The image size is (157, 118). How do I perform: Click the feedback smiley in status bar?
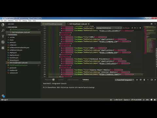tap(151, 100)
